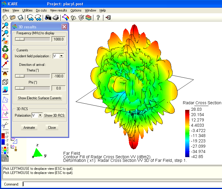Open the Help menu

(x=103, y=10)
